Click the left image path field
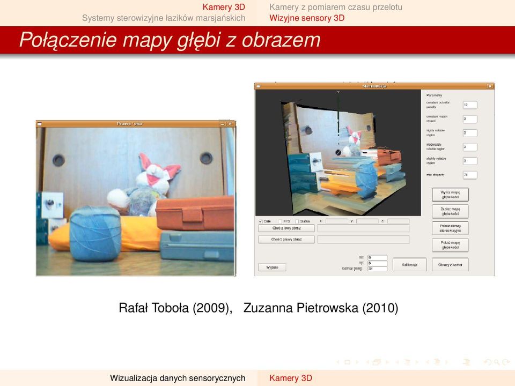The width and height of the screenshot is (515, 386). (363, 228)
